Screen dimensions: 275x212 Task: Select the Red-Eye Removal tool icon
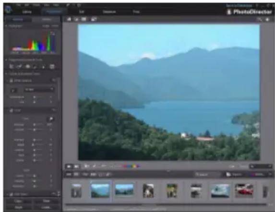tap(28, 66)
